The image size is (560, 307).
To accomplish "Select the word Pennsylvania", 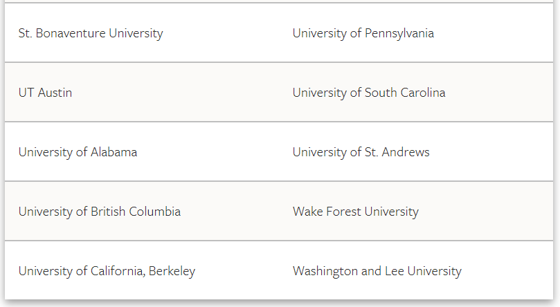I will click(x=399, y=33).
